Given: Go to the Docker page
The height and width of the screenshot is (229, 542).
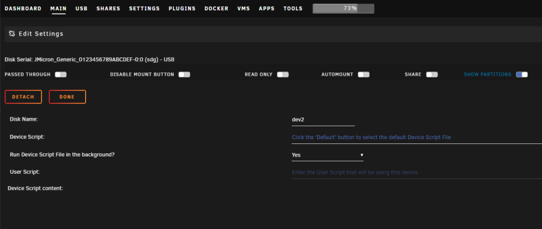Looking at the screenshot, I should (216, 8).
